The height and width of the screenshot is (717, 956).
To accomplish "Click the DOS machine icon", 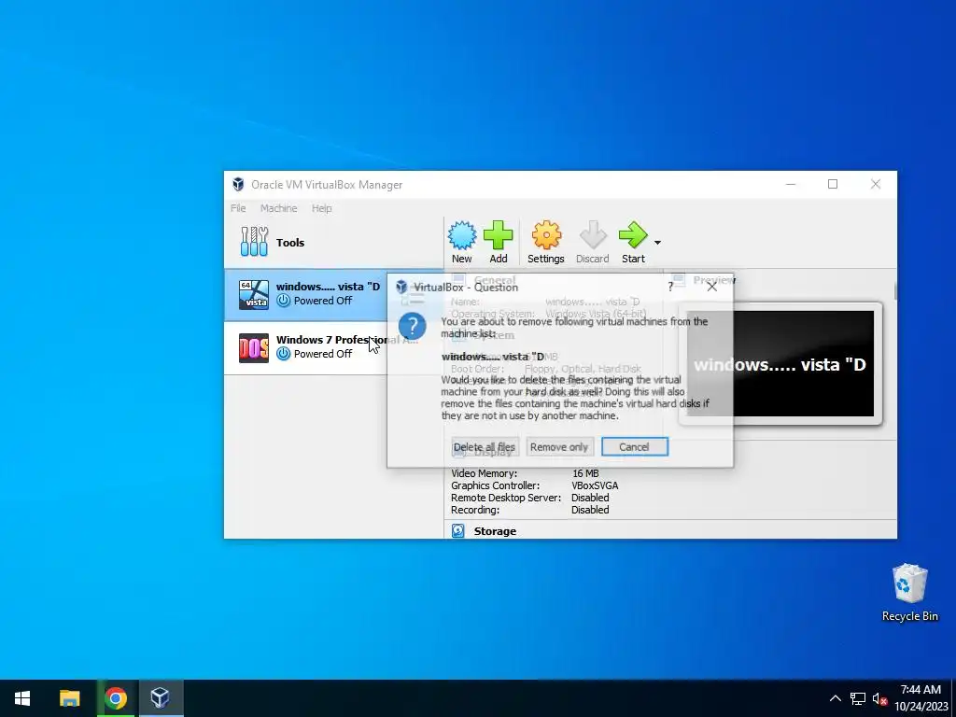I will click(x=254, y=348).
